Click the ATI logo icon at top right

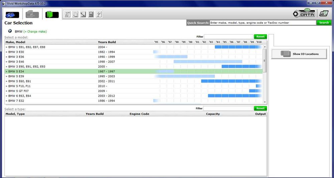pyautogui.click(x=324, y=13)
